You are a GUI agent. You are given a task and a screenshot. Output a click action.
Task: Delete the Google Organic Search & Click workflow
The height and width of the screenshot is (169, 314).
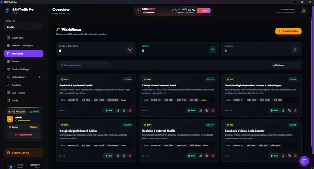coord(130,156)
